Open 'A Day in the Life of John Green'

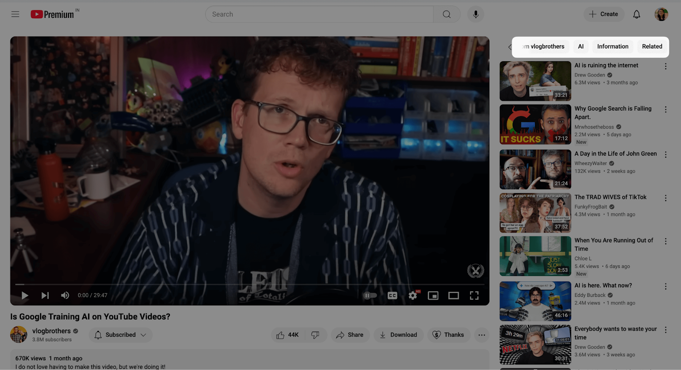[615, 154]
